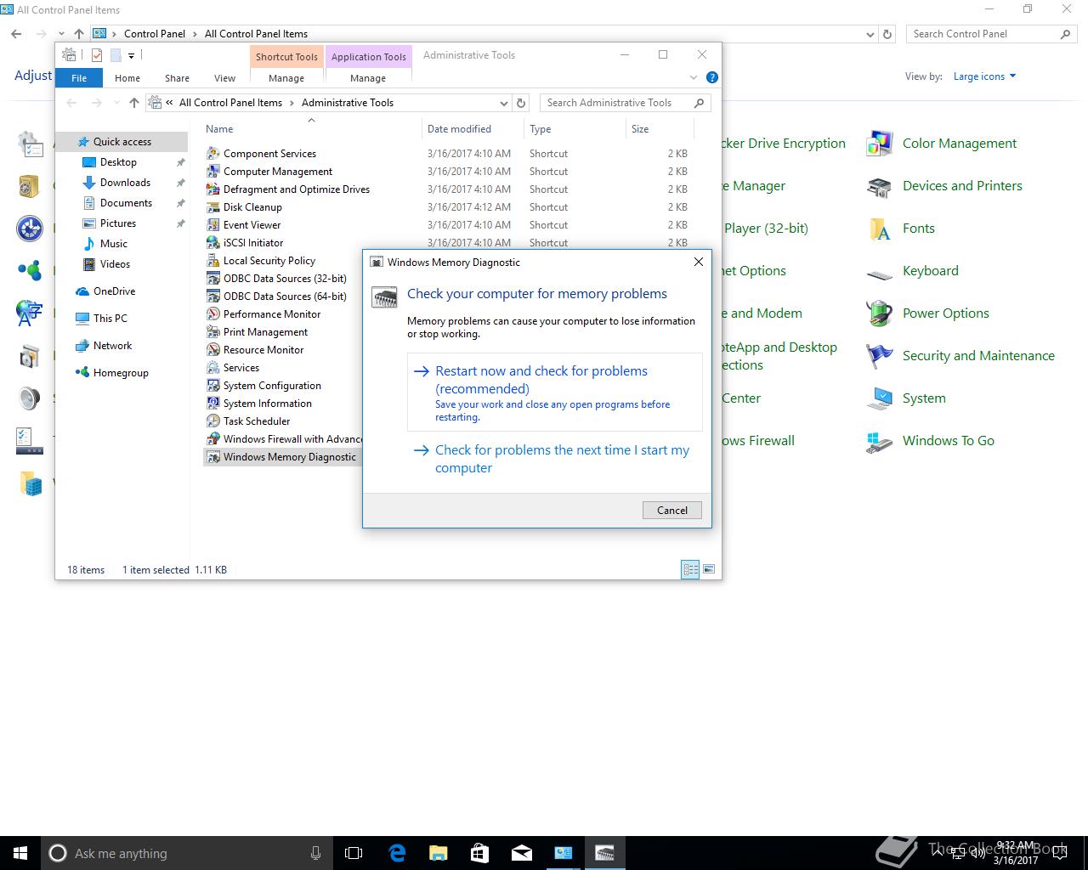
Task: Select the Performance Monitor icon
Action: coord(213,314)
